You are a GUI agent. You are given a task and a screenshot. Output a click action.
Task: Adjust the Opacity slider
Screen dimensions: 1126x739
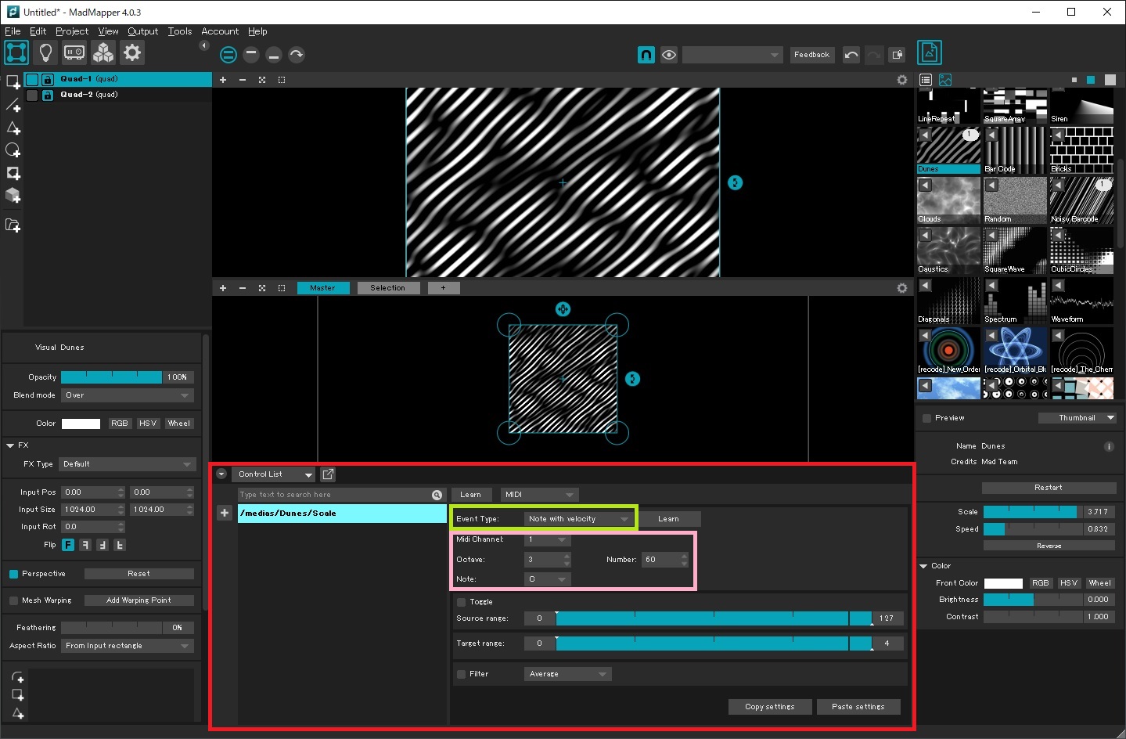(111, 377)
